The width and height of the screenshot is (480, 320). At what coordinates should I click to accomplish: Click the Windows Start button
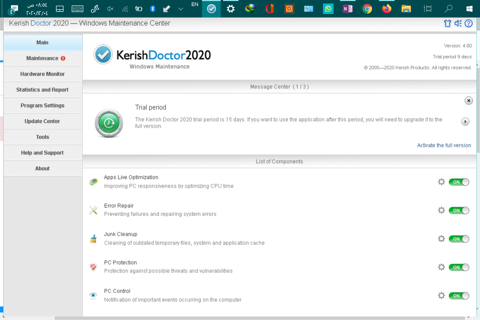[469, 9]
